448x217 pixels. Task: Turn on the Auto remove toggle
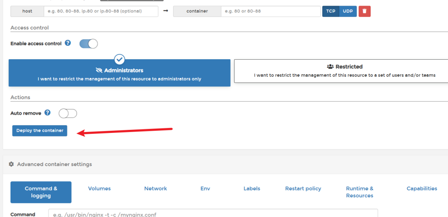(68, 113)
